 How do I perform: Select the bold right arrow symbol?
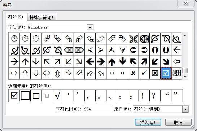101,61
